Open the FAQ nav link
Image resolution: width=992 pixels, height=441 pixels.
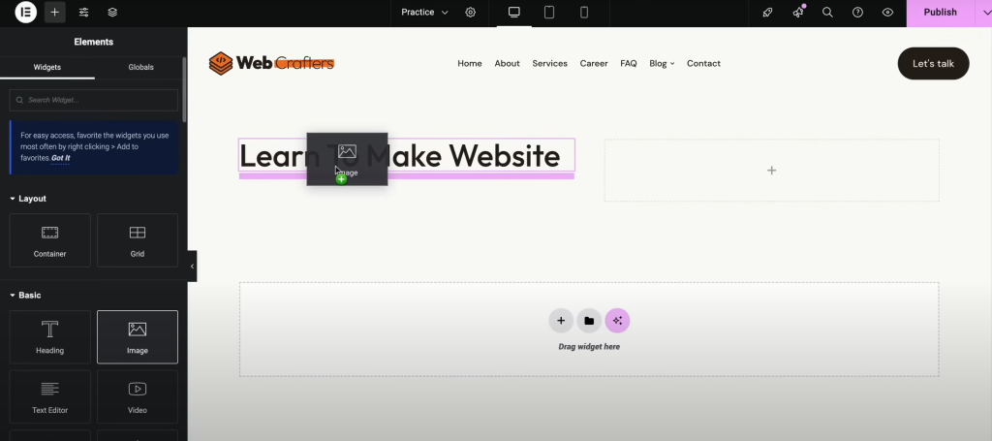[628, 63]
